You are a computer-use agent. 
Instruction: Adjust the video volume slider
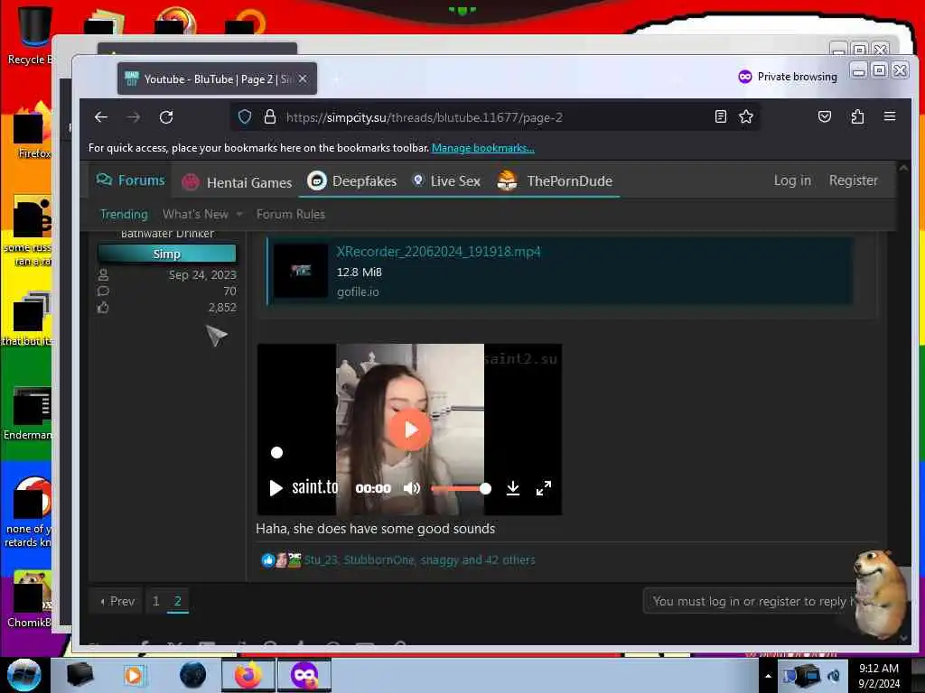tap(460, 488)
